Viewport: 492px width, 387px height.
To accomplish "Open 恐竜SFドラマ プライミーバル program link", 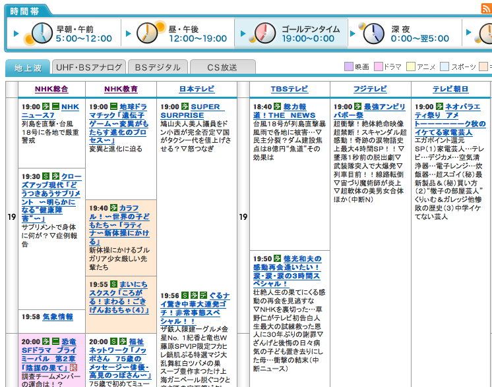I will pyautogui.click(x=49, y=355).
